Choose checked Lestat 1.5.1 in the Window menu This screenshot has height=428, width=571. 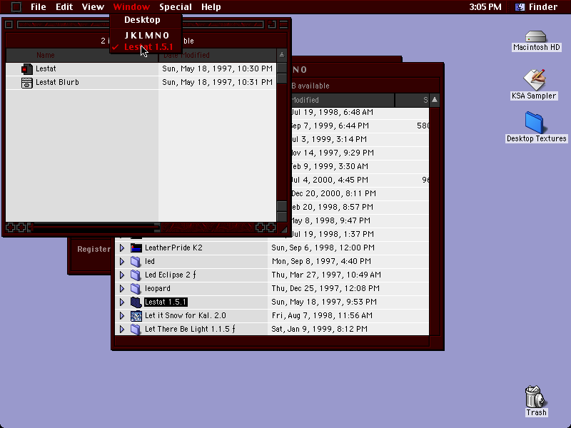146,47
